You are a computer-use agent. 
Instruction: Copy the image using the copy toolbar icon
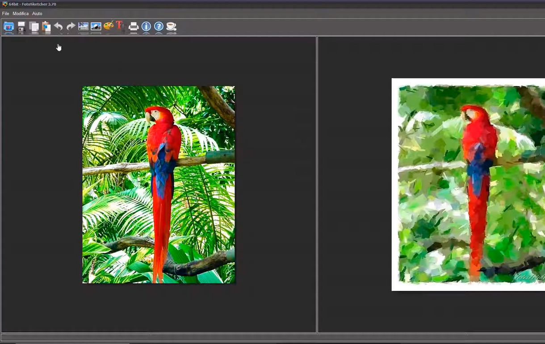(34, 27)
